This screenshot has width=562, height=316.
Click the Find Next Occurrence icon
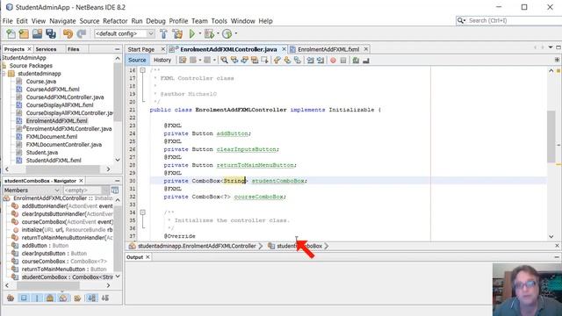coord(244,61)
